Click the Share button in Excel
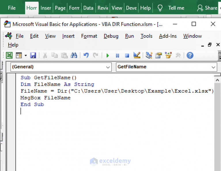 207,8
